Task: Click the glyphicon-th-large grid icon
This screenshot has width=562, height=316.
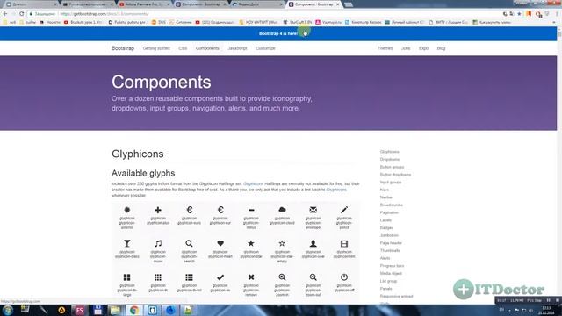Action: click(x=126, y=277)
